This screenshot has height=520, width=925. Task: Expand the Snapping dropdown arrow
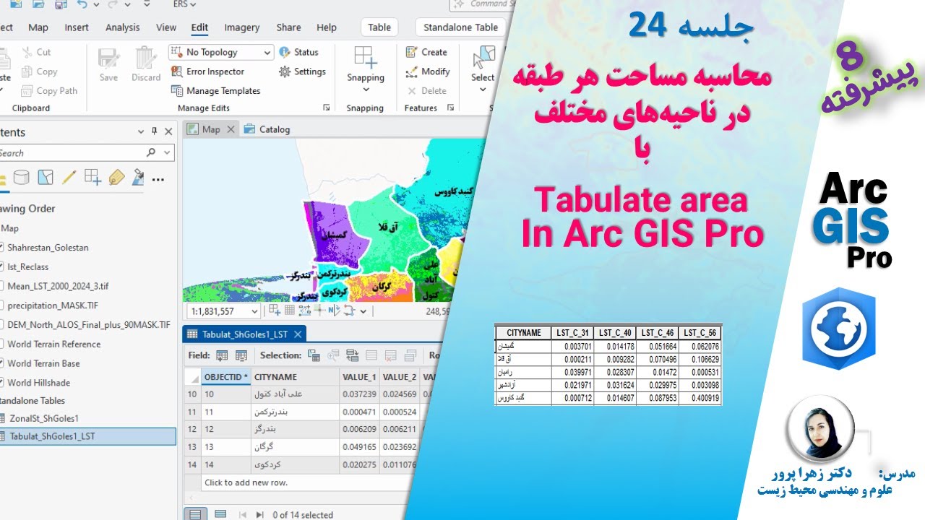366,90
